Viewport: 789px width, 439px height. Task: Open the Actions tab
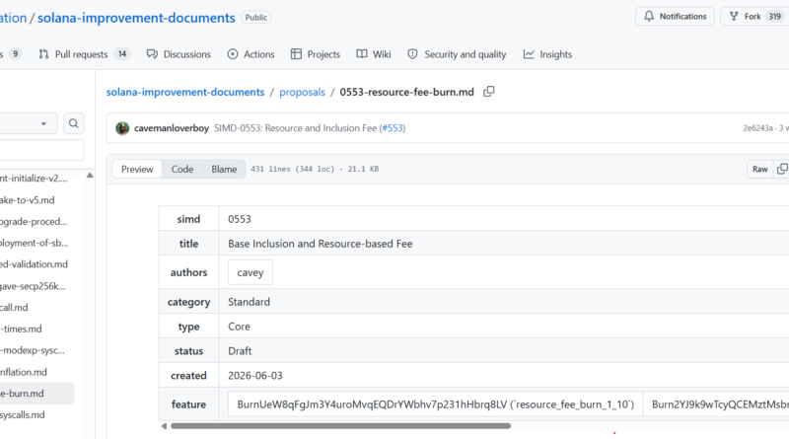click(251, 54)
